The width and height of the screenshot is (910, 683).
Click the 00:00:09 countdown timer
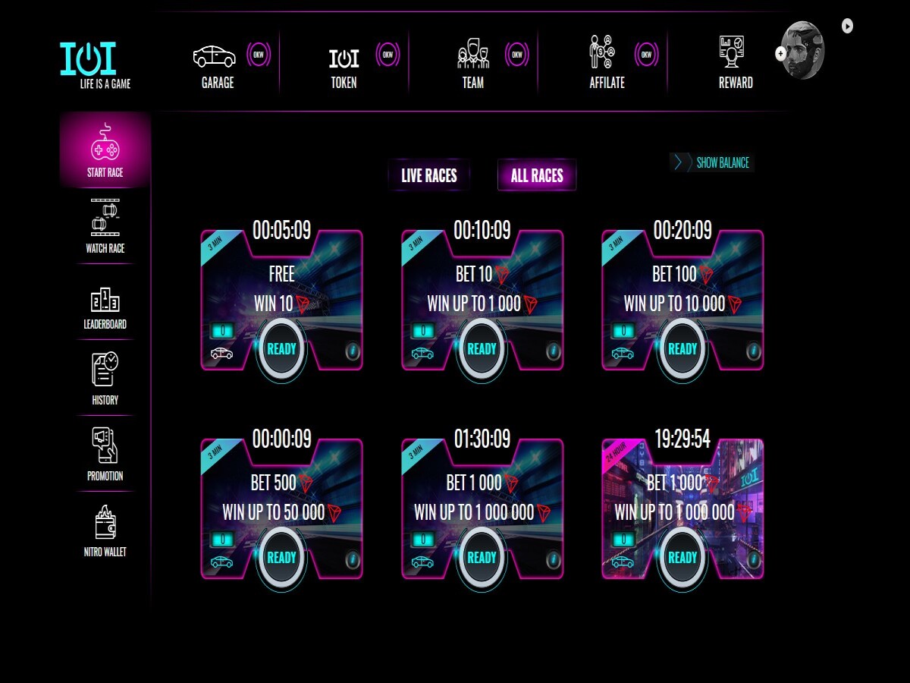[x=281, y=439]
